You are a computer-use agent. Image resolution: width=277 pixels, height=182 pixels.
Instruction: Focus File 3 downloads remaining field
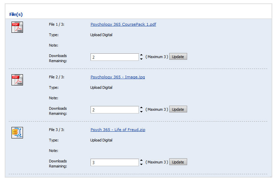point(115,162)
